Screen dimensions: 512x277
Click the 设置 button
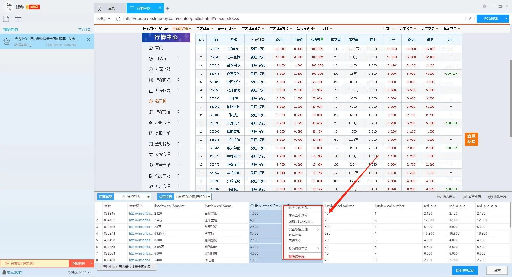click(x=497, y=270)
